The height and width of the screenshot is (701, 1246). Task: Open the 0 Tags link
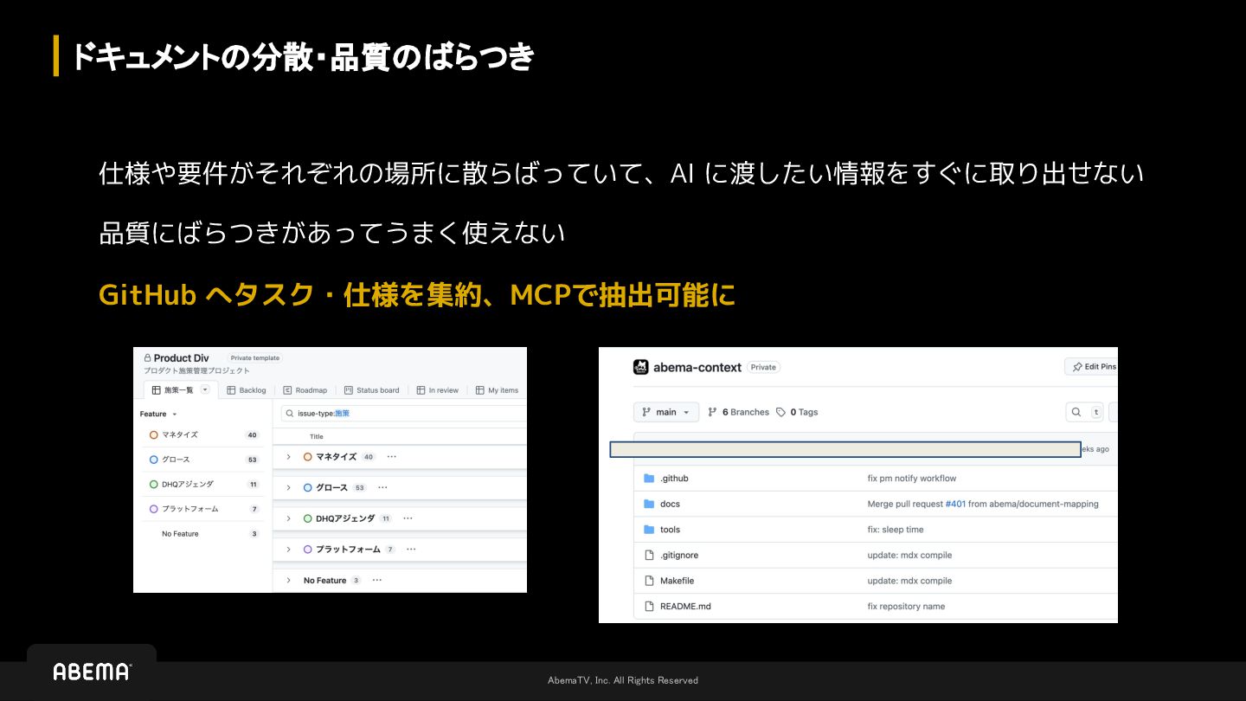pyautogui.click(x=797, y=412)
